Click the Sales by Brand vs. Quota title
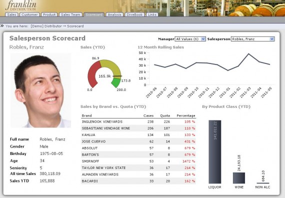Screen dimensions: 285x198 point(113,106)
